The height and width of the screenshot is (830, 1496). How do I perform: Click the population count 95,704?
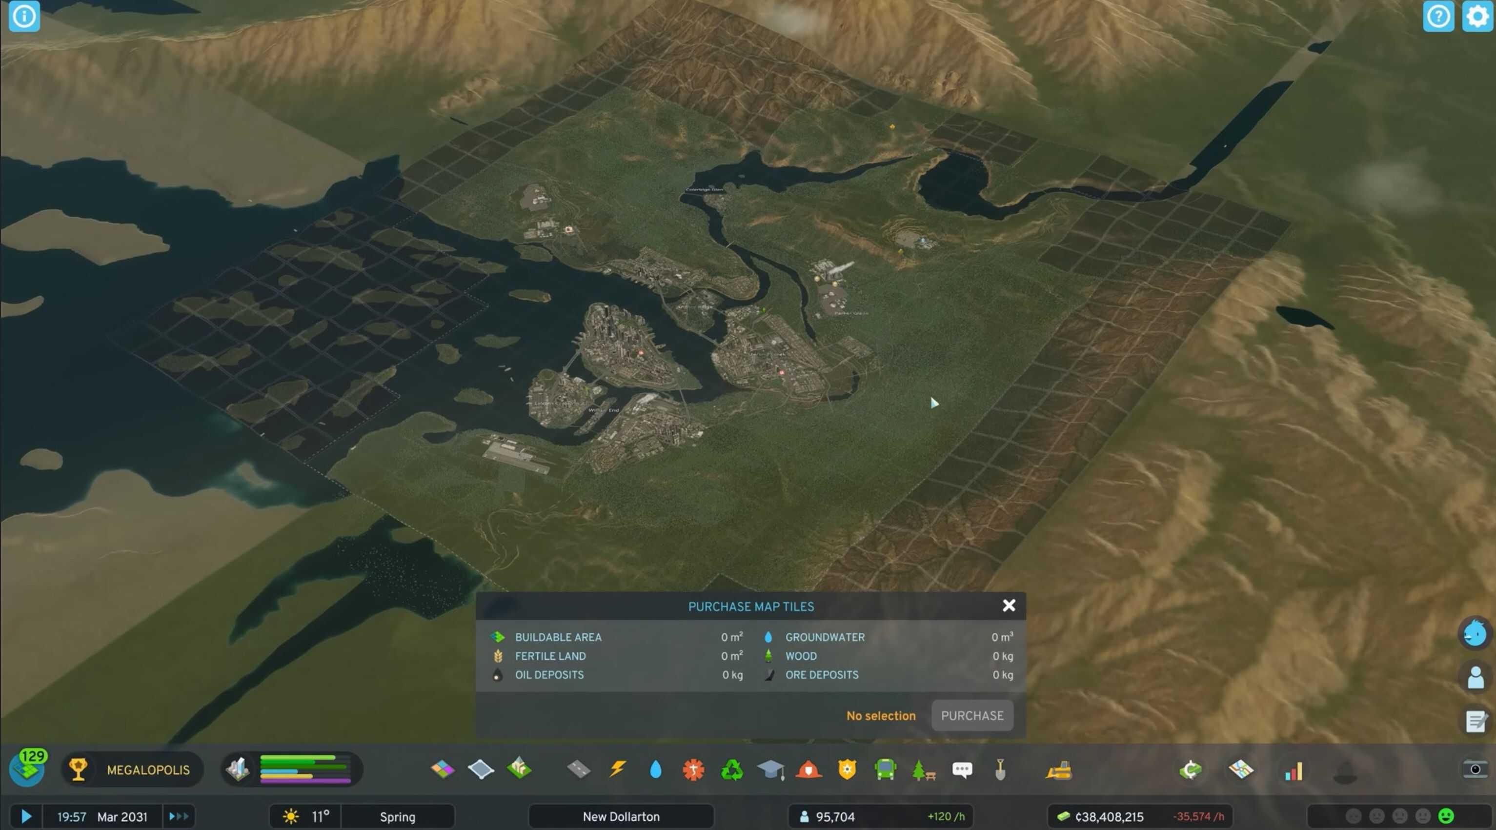coord(834,816)
